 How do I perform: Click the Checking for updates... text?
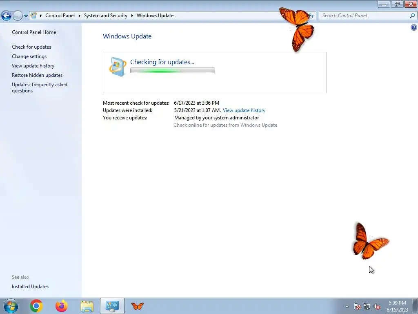(162, 62)
